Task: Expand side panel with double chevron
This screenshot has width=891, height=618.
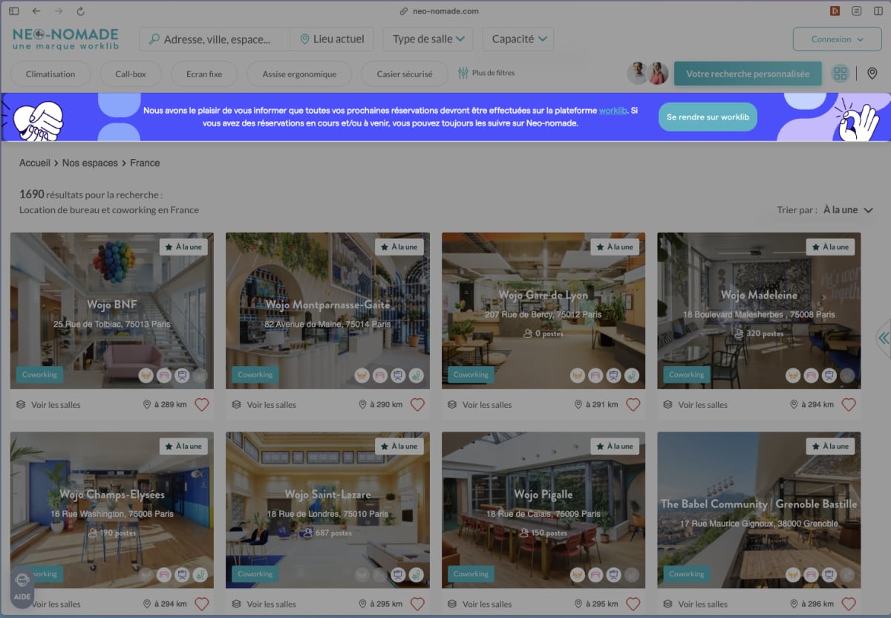Action: click(x=884, y=337)
